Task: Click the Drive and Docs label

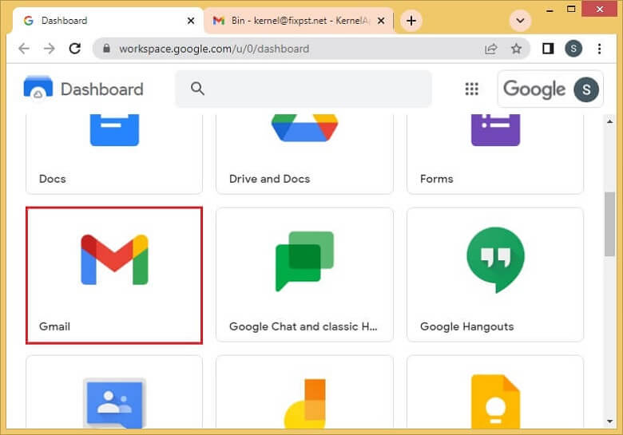Action: pos(269,179)
